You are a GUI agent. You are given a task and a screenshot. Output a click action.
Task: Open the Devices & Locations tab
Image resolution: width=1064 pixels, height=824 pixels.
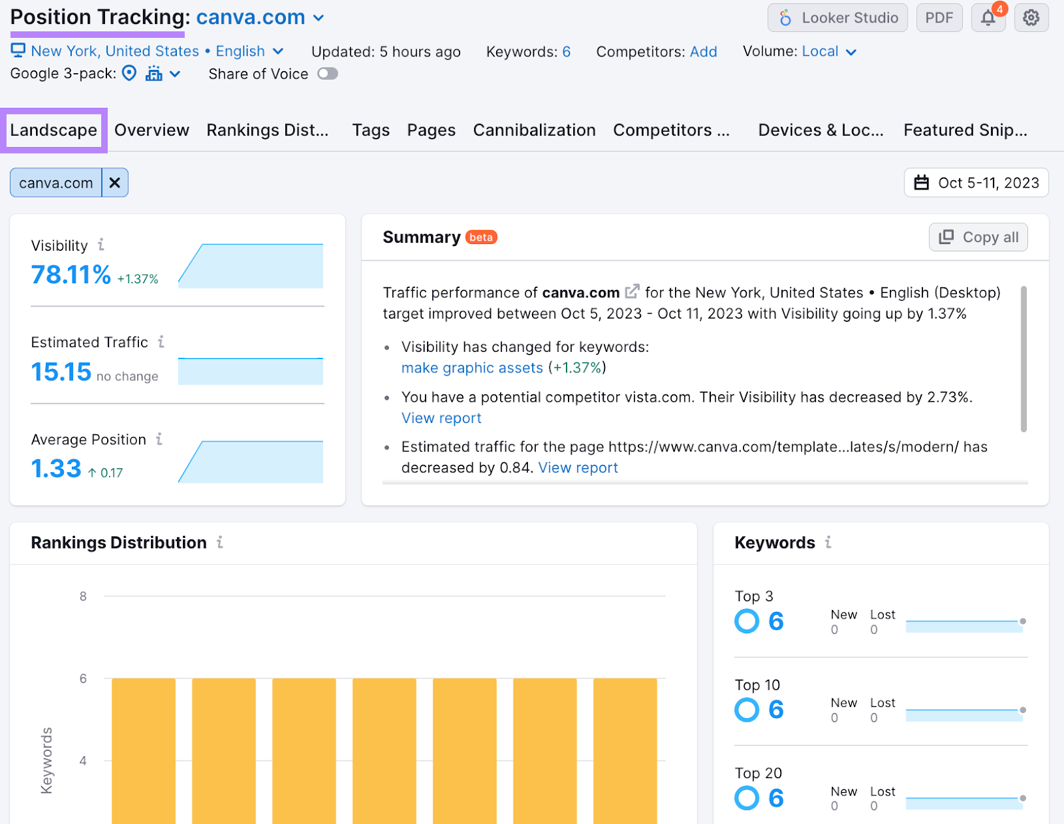pos(821,130)
